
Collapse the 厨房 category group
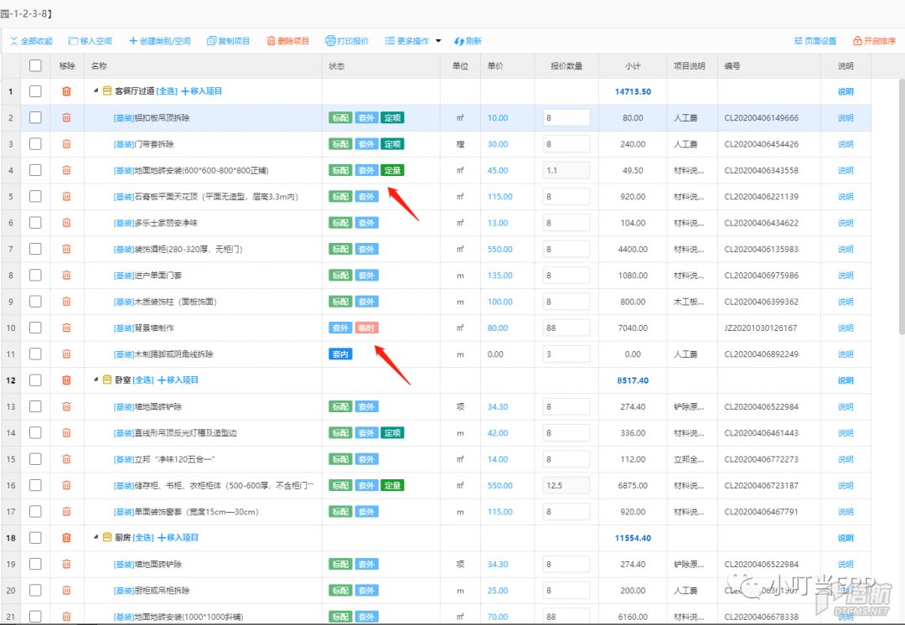(x=96, y=538)
